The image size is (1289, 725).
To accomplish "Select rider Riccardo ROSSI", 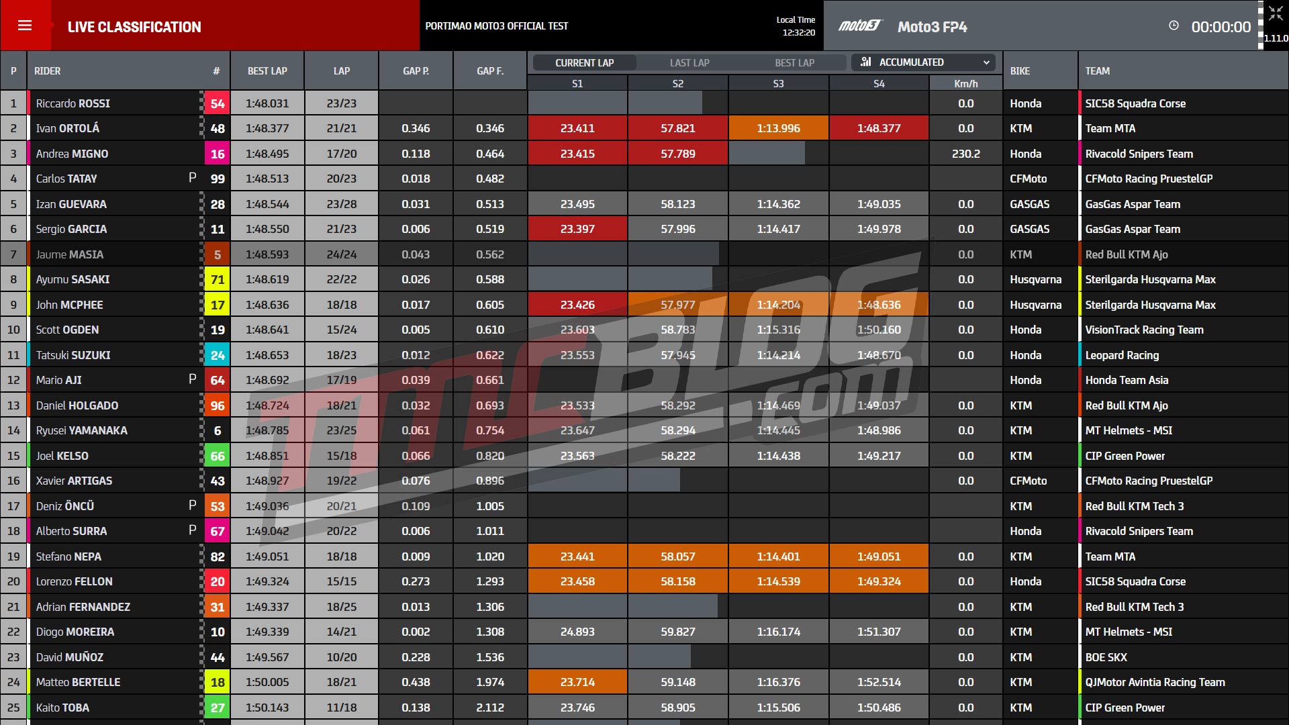I will pyautogui.click(x=73, y=103).
